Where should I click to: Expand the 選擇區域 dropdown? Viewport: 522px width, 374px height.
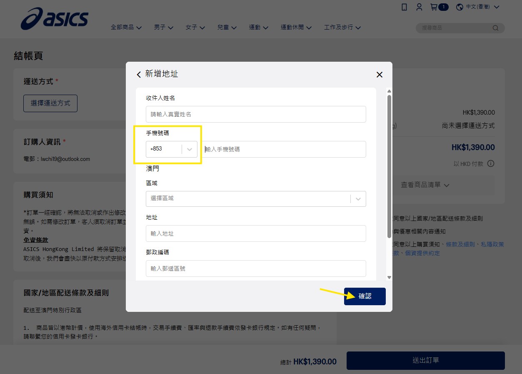pos(256,198)
